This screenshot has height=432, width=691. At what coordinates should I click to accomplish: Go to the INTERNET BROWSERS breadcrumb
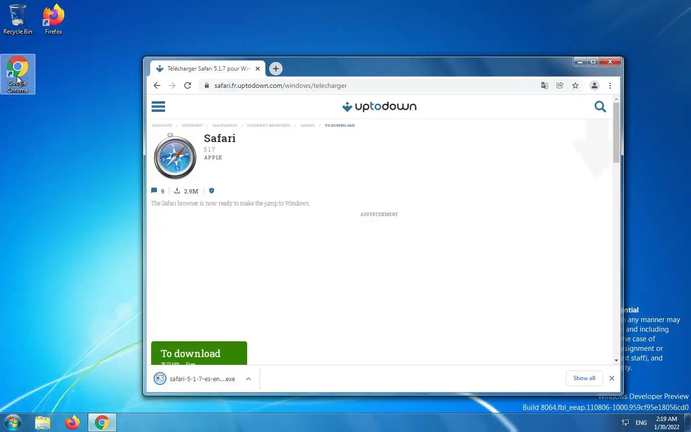pyautogui.click(x=269, y=126)
